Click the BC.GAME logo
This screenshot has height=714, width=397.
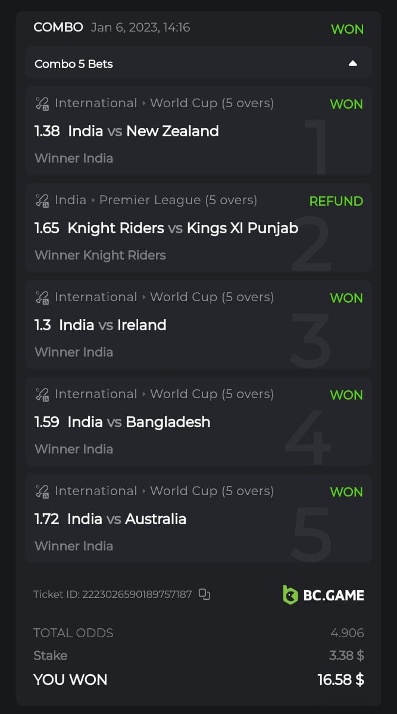323,594
